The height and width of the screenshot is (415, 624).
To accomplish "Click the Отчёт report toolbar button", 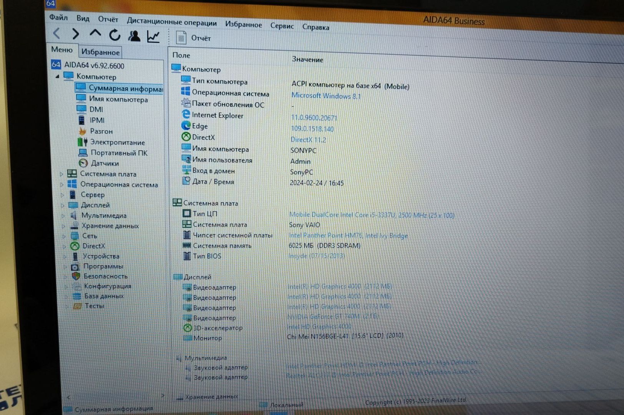I will (194, 38).
